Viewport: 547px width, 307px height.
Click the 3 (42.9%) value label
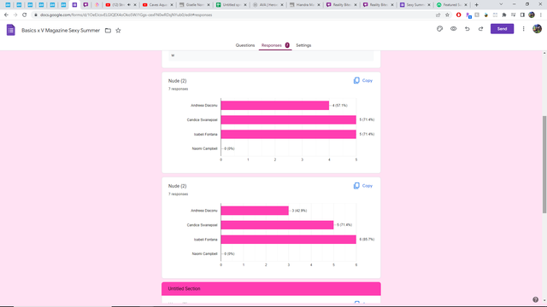click(x=299, y=211)
